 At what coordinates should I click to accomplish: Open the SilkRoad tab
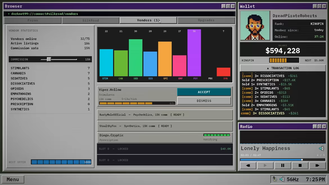91,20
